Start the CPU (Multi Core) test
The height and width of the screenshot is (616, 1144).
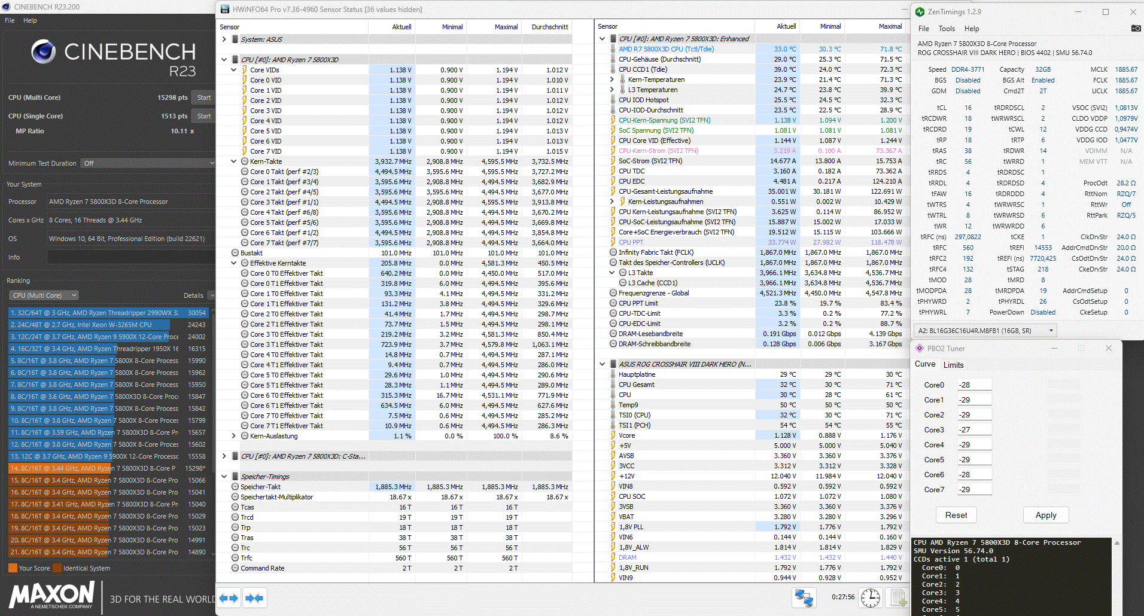[204, 97]
